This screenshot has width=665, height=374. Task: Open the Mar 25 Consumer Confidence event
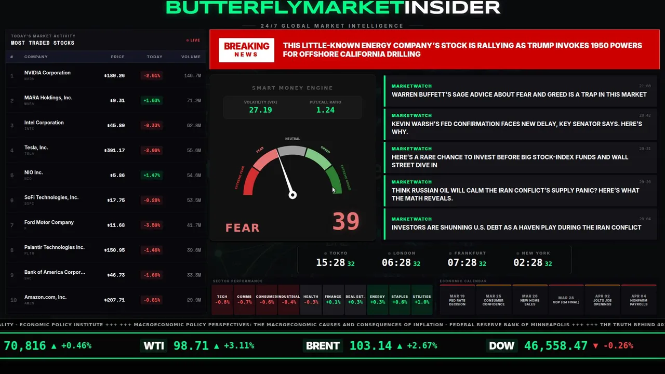(494, 300)
